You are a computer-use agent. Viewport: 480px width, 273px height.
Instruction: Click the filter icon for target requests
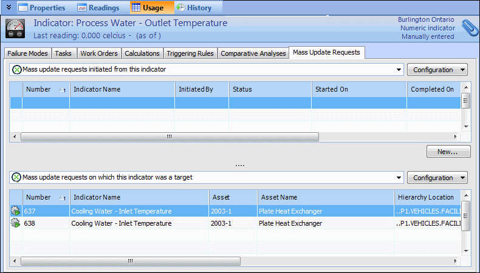tap(16, 178)
